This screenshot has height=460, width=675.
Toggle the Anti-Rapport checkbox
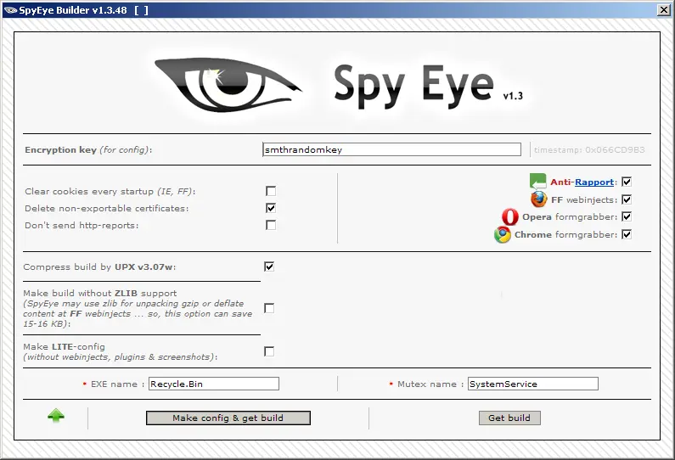pyautogui.click(x=627, y=182)
